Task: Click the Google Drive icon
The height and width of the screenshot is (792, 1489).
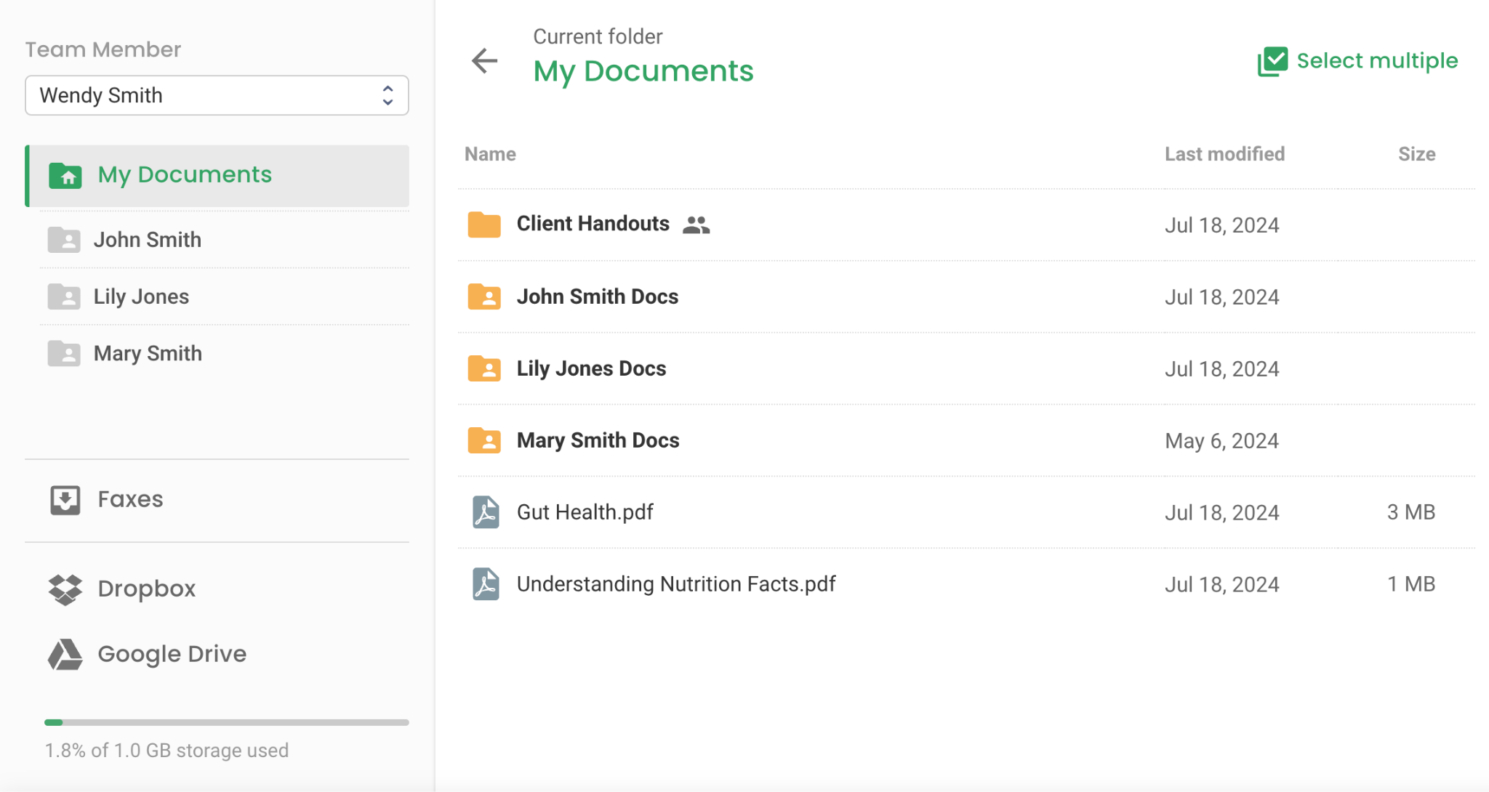Action: click(65, 655)
